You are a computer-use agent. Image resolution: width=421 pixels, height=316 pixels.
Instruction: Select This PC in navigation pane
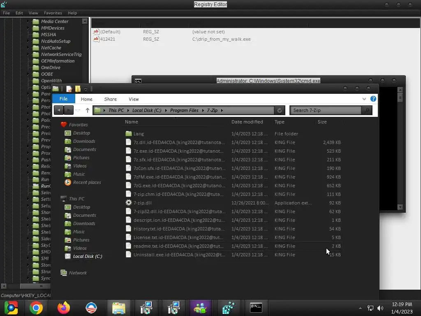[x=76, y=199]
